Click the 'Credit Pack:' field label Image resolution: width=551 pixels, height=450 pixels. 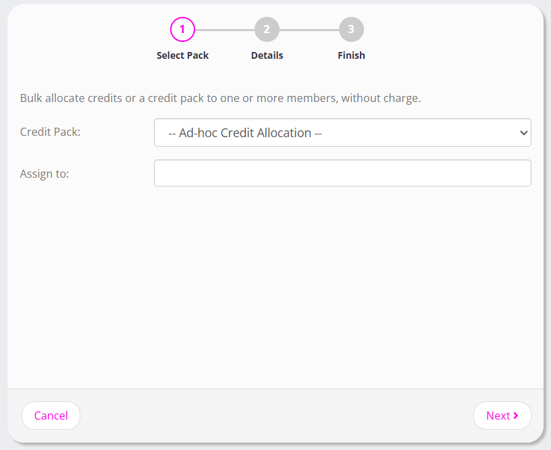pos(50,132)
